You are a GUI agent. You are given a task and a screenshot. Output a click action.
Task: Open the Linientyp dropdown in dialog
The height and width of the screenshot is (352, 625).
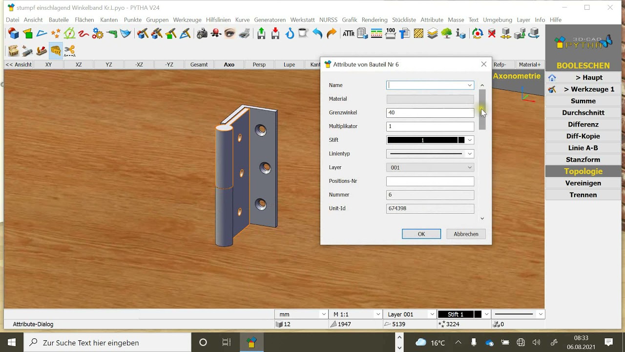(470, 154)
